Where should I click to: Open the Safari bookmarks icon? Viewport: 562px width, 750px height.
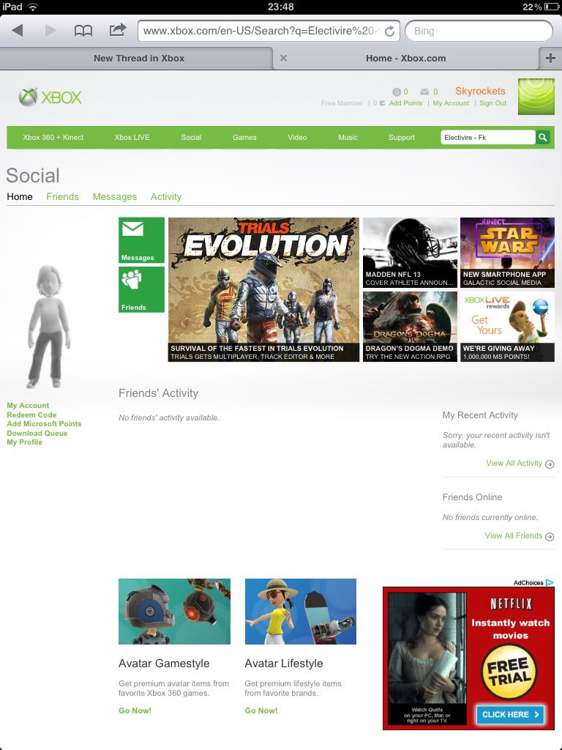coord(83,31)
